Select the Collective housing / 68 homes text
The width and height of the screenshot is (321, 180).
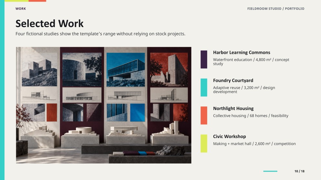point(251,115)
